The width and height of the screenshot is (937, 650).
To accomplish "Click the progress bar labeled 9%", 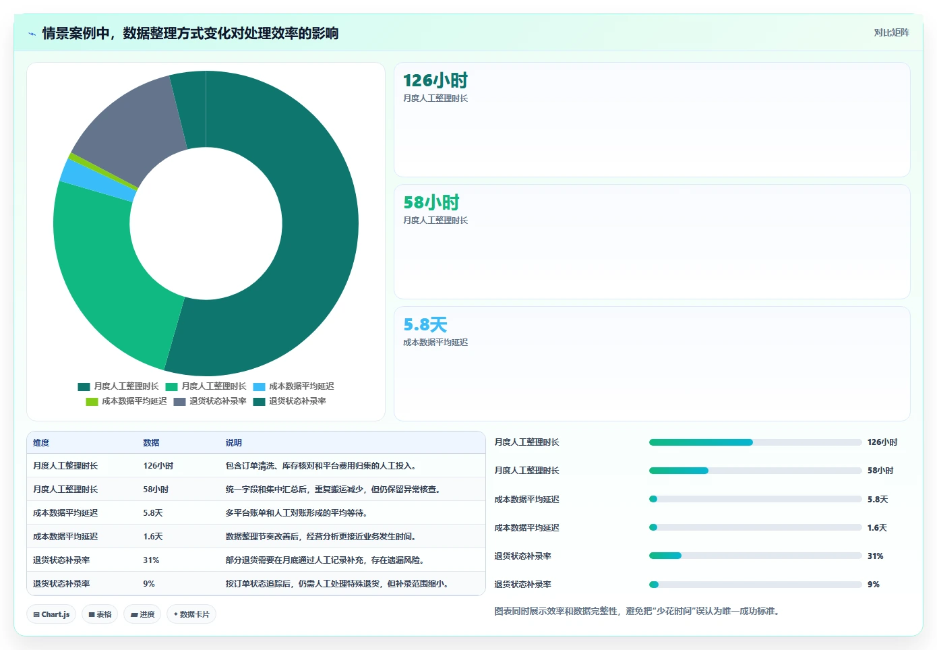I will click(755, 585).
